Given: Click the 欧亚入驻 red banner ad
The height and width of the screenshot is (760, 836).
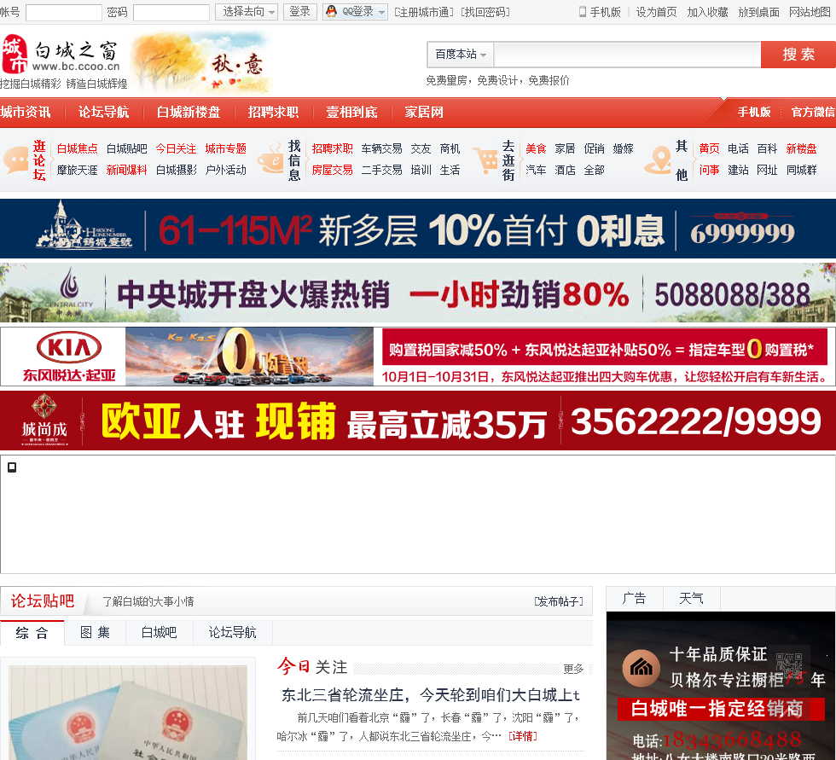Looking at the screenshot, I should [x=418, y=421].
